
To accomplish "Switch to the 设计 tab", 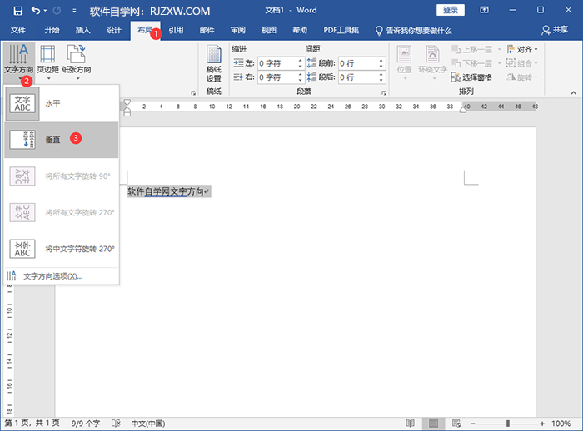I will tap(114, 30).
